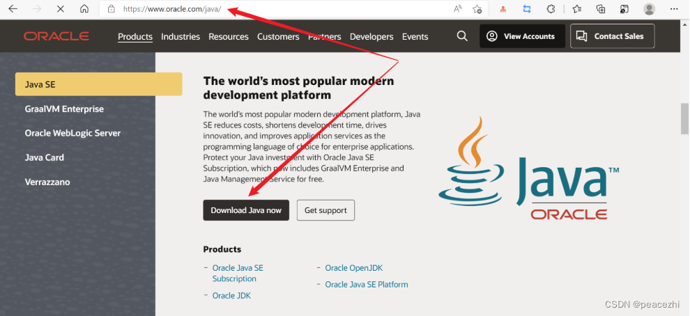Open the Extensions puzzle icon
The height and width of the screenshot is (316, 690).
(551, 9)
